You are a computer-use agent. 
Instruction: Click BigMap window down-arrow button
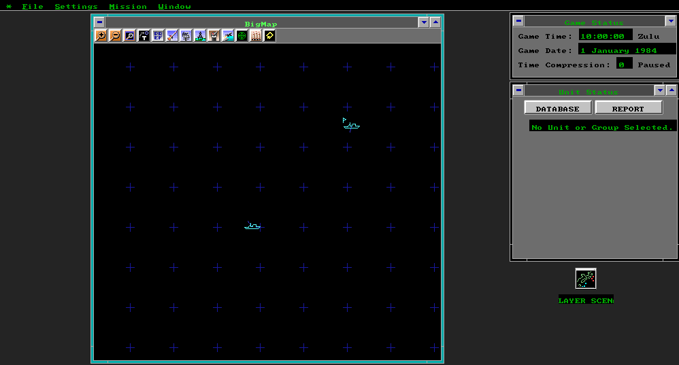coord(424,22)
